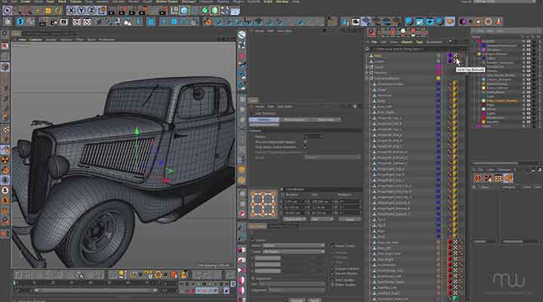Image resolution: width=543 pixels, height=302 pixels.
Task: Click the orange cone icon at toolbar end
Action: pos(499,21)
